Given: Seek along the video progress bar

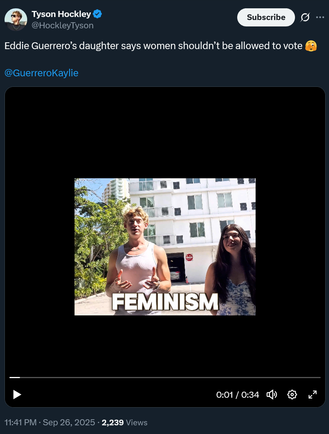Looking at the screenshot, I should pos(165,377).
